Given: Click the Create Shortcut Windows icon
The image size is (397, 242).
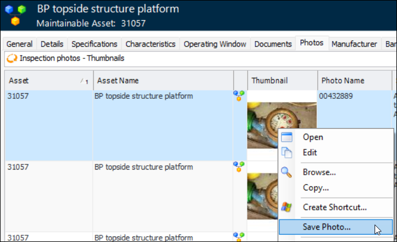Looking at the screenshot, I should tap(287, 207).
